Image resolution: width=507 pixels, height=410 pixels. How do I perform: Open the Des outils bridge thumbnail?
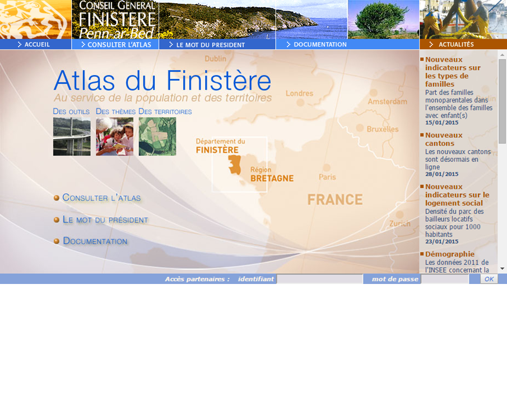click(x=72, y=137)
